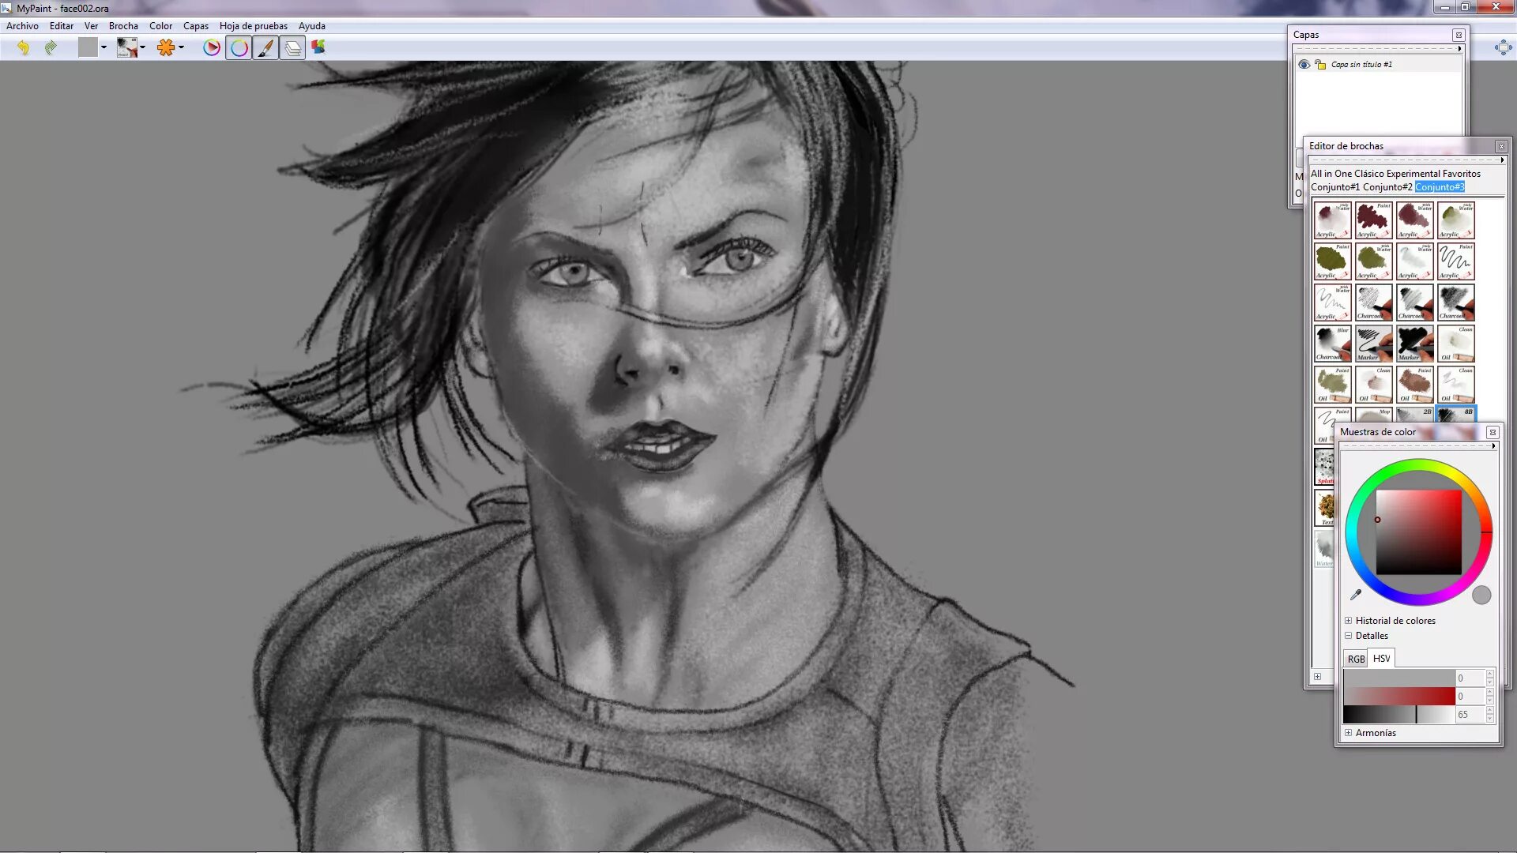Click the fullscreen arrows icon at toolbar right

1503,48
